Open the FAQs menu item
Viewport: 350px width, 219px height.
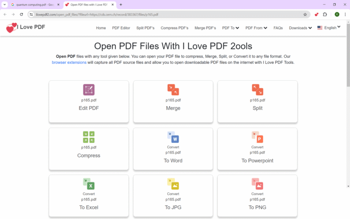pos(278,28)
